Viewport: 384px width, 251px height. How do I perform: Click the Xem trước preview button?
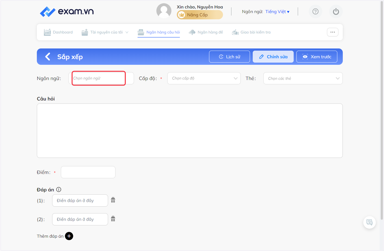(317, 57)
